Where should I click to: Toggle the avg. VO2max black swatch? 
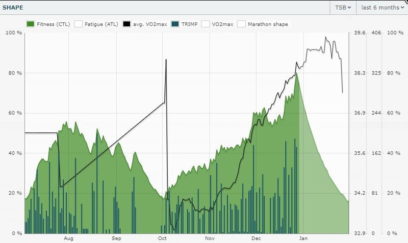click(126, 24)
